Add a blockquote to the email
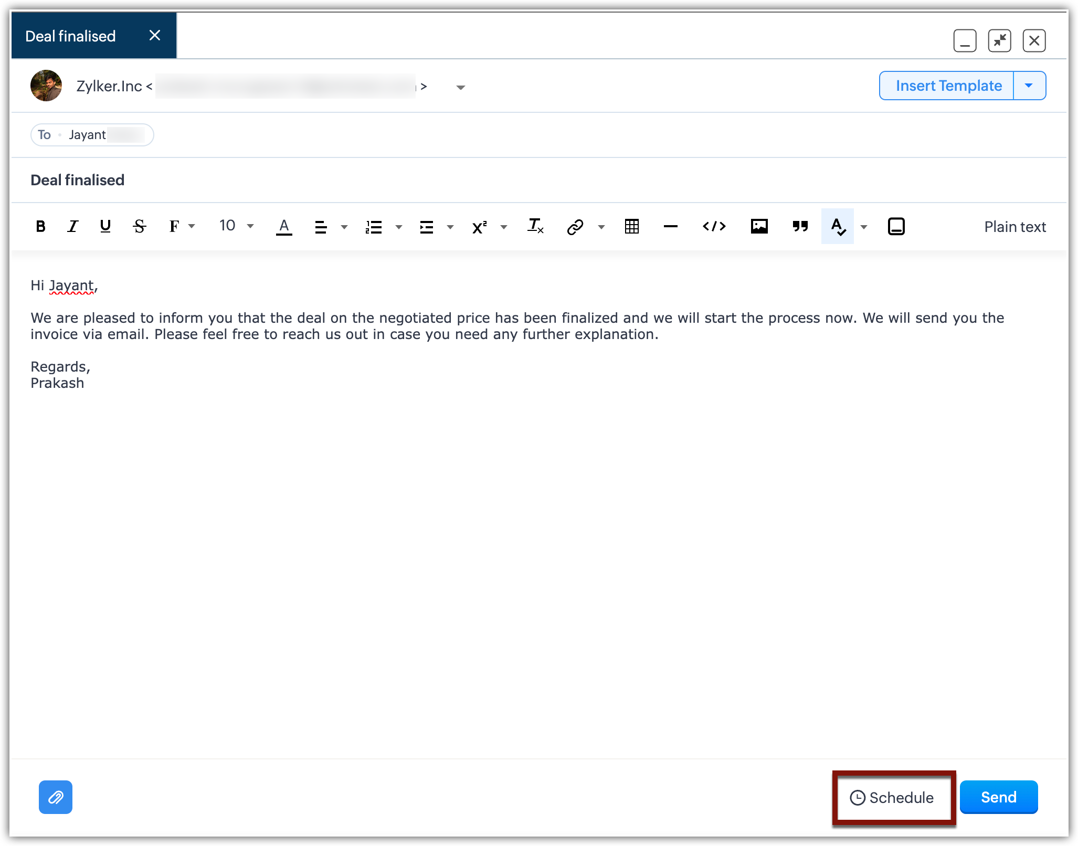Screen dimensions: 1078x846 (800, 227)
